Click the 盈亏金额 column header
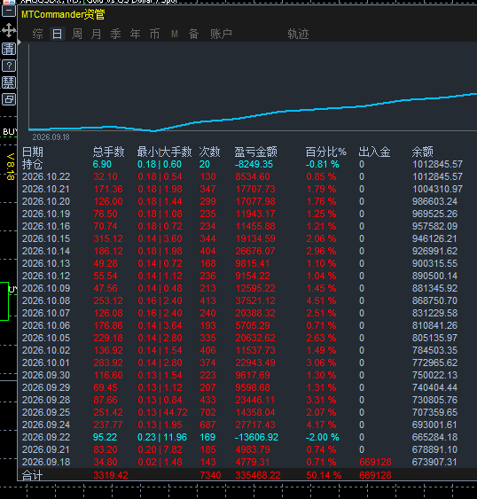Viewport: 477px width, 499px height. pos(255,152)
